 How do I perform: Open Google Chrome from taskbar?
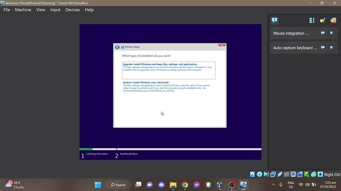point(185,185)
